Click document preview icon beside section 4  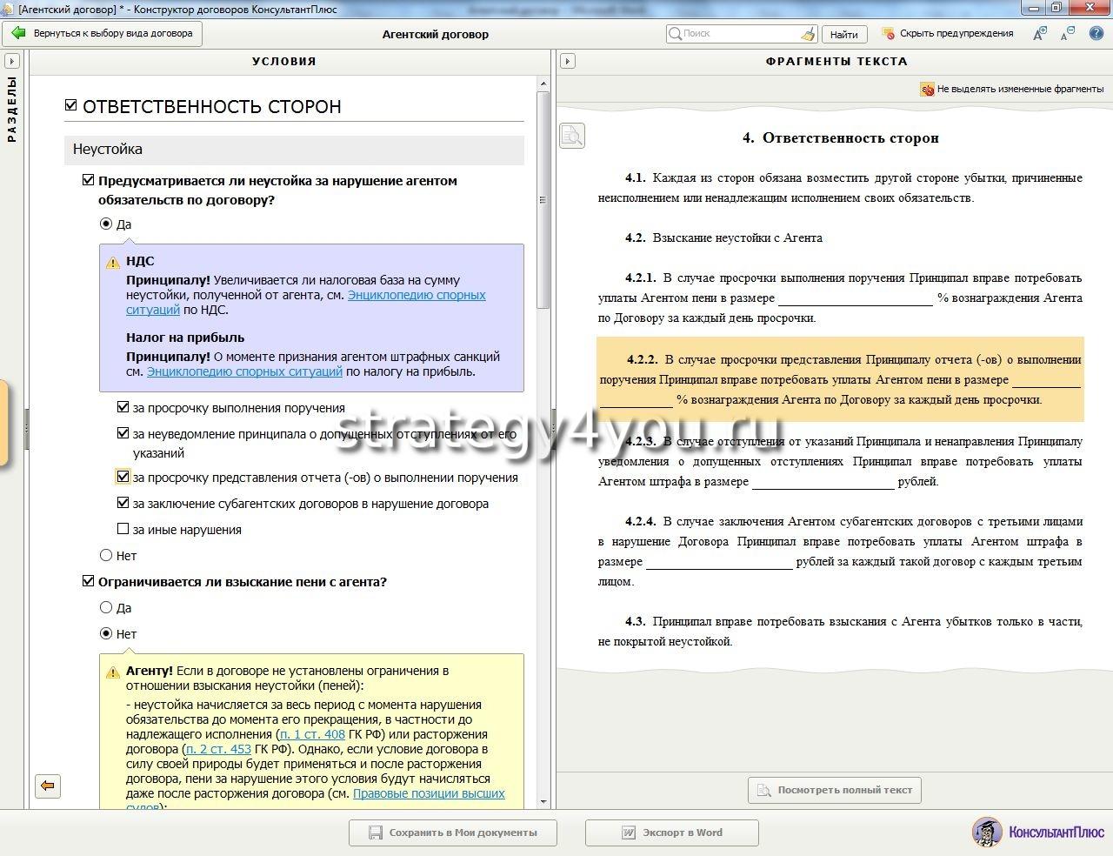click(x=571, y=136)
